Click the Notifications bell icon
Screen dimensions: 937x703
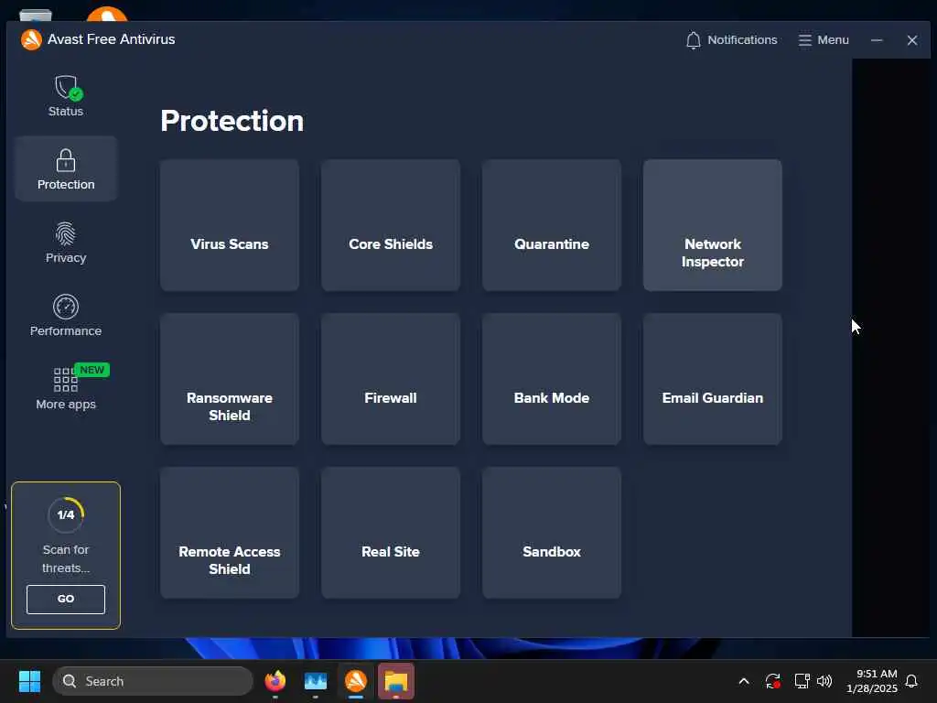coord(694,40)
